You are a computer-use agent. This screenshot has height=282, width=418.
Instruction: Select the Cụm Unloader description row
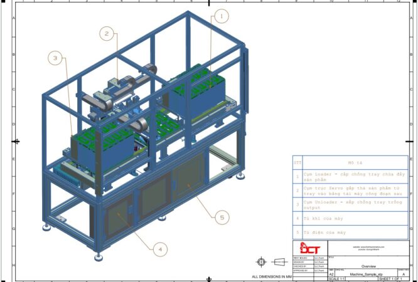click(355, 204)
